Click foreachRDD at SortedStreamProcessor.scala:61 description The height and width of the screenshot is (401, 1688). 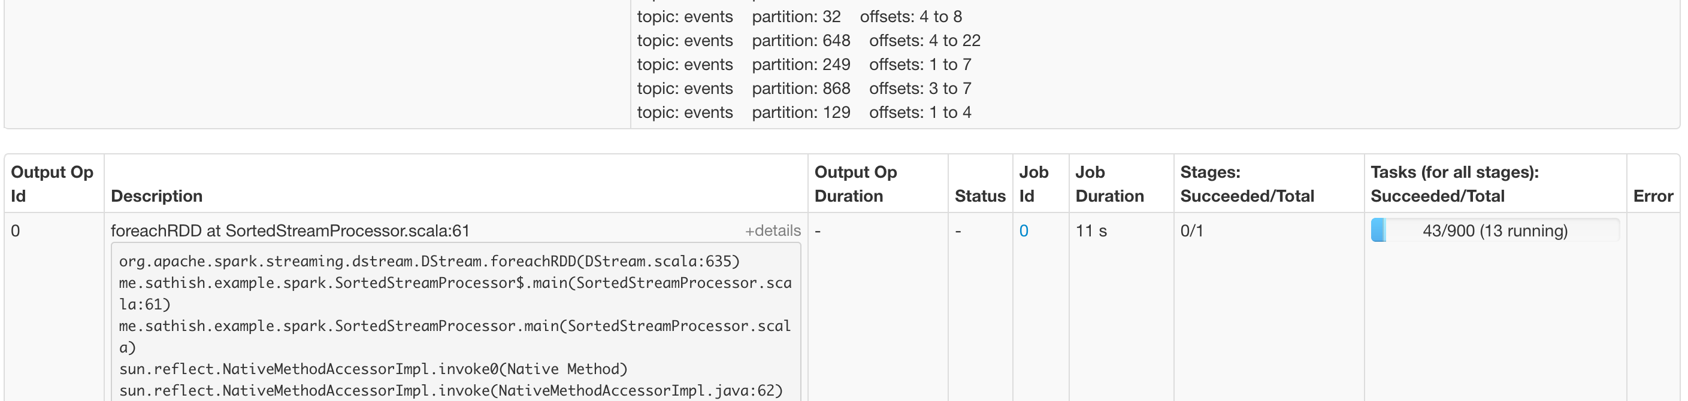291,230
